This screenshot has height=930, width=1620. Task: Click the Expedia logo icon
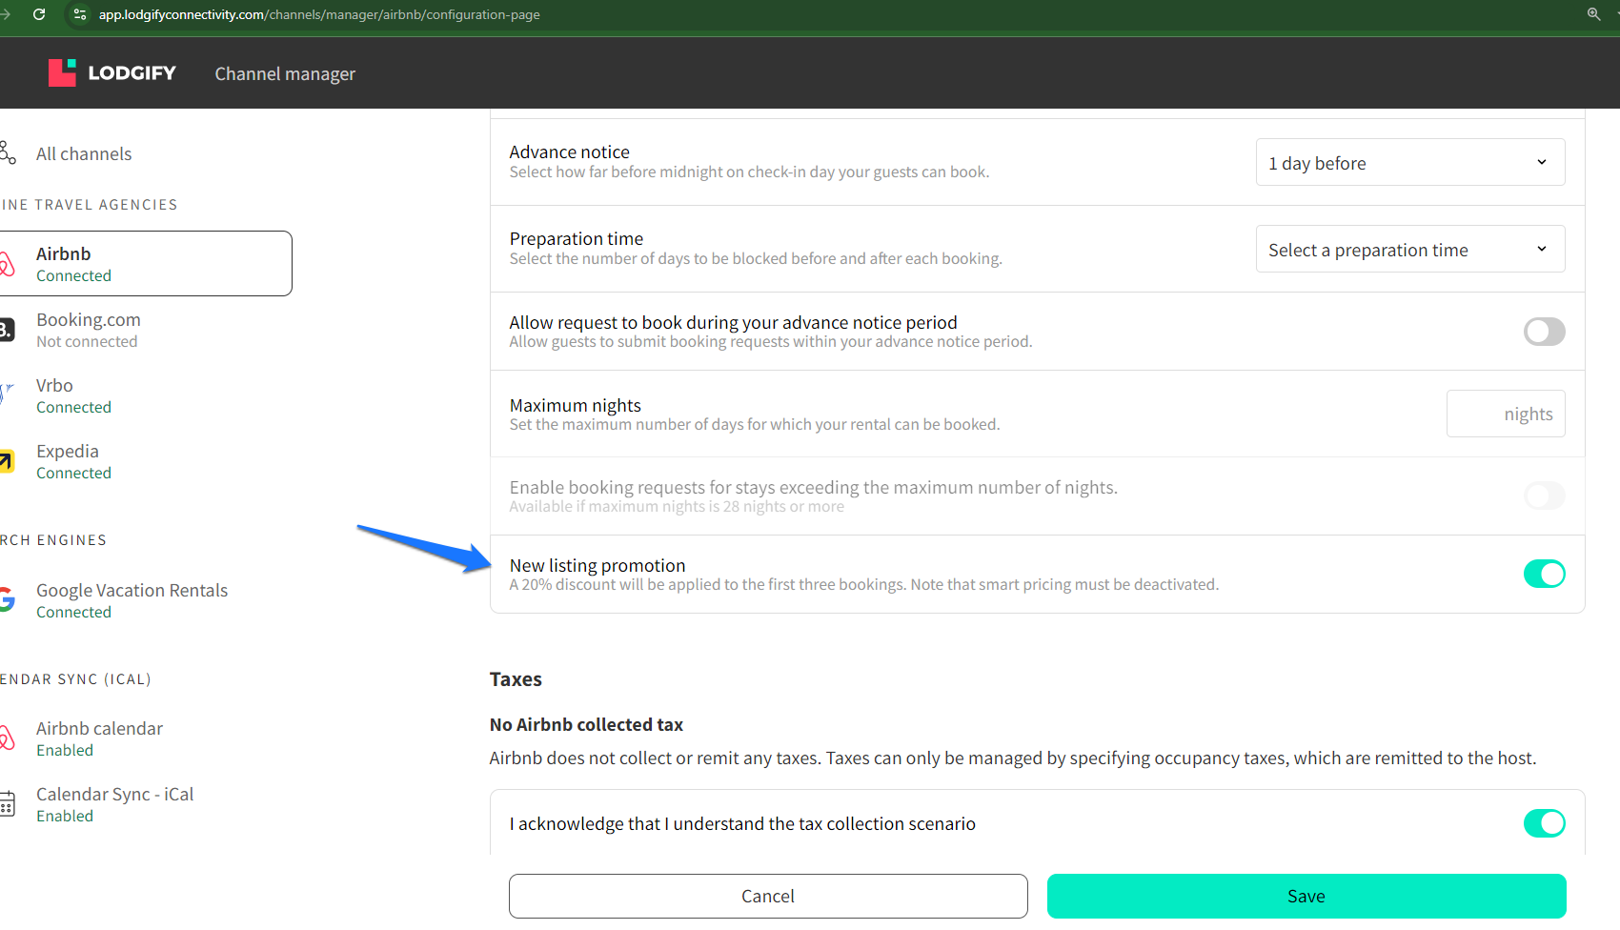pos(7,462)
